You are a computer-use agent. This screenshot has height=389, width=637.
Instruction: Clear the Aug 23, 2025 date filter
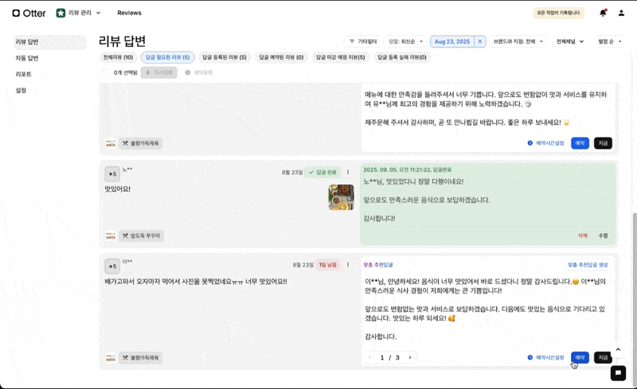pyautogui.click(x=480, y=41)
